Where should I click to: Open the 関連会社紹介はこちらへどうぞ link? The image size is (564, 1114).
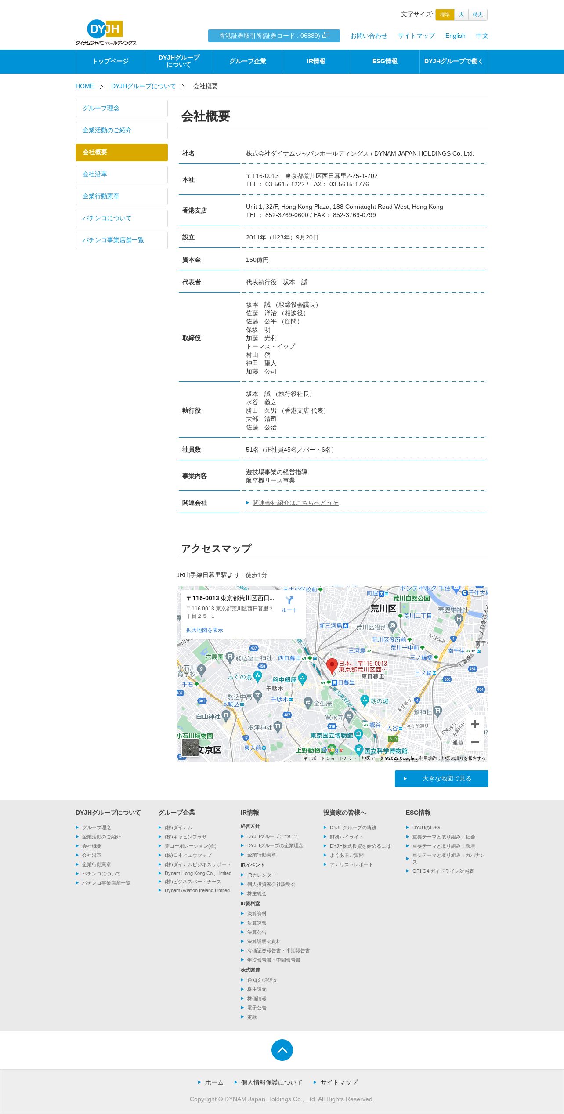(x=295, y=503)
